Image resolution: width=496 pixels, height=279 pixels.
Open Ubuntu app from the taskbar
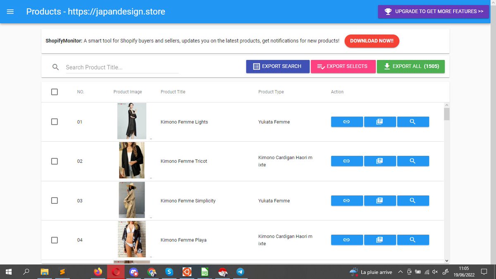pyautogui.click(x=187, y=272)
